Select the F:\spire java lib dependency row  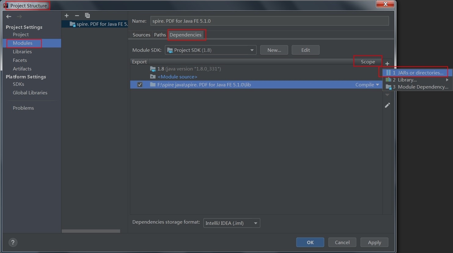click(x=256, y=85)
